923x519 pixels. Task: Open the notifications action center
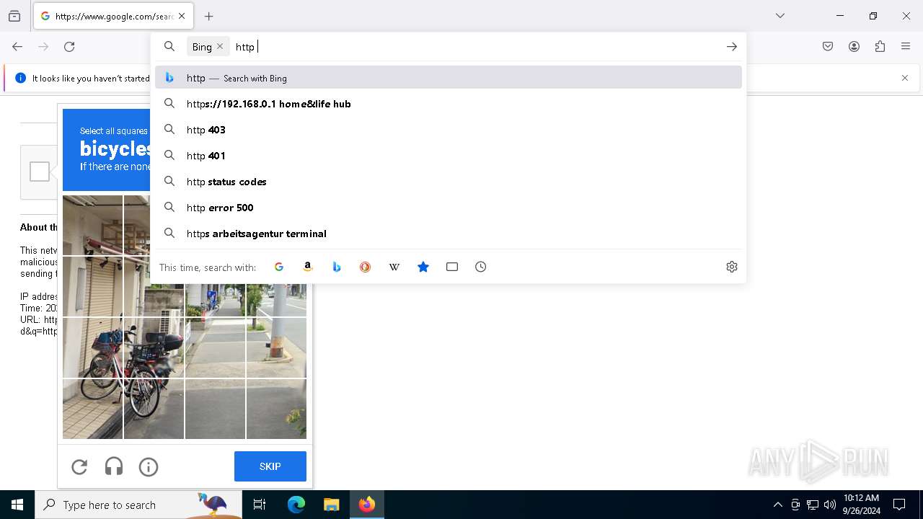pyautogui.click(x=899, y=505)
